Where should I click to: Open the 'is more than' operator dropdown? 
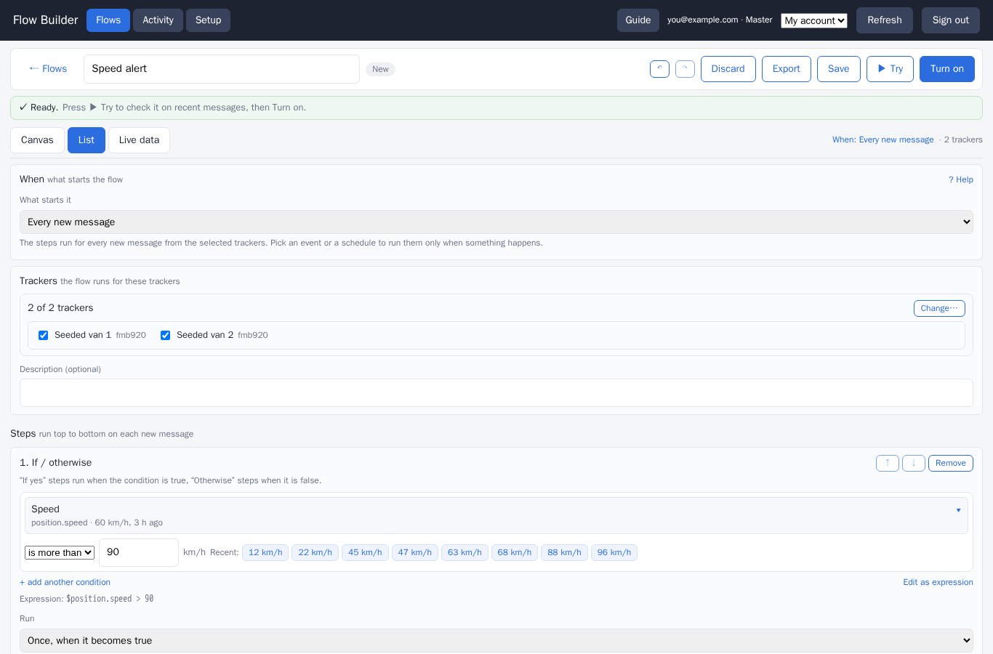[60, 553]
